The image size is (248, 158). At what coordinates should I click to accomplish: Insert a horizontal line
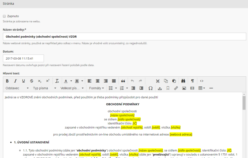(x=211, y=88)
